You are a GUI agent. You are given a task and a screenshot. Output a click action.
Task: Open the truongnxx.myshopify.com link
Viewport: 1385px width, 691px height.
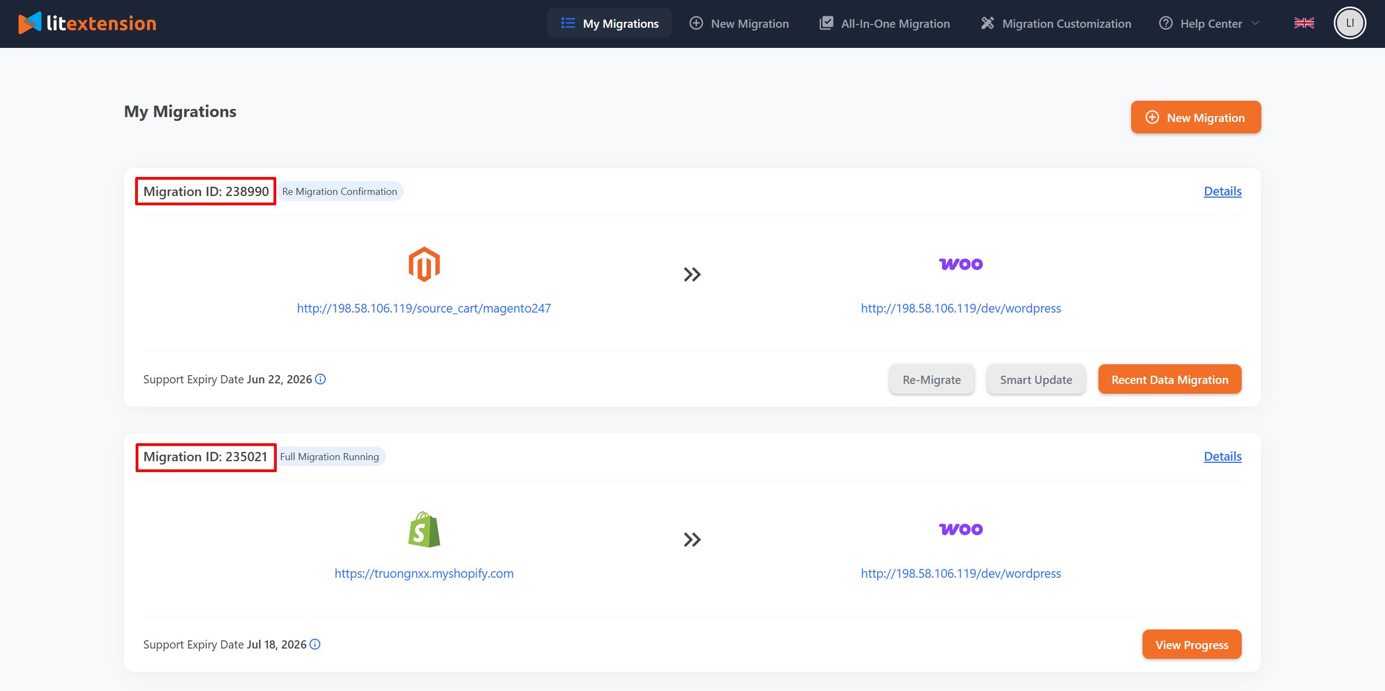(x=424, y=573)
